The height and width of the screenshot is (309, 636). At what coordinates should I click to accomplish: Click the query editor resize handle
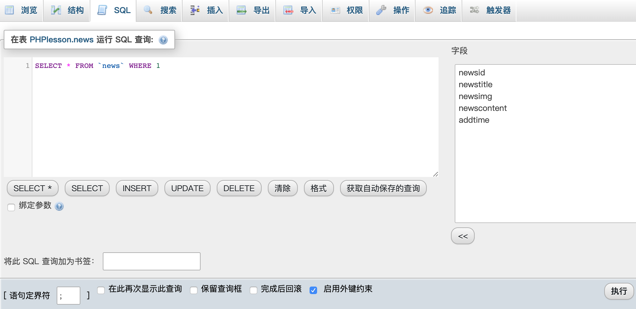435,174
